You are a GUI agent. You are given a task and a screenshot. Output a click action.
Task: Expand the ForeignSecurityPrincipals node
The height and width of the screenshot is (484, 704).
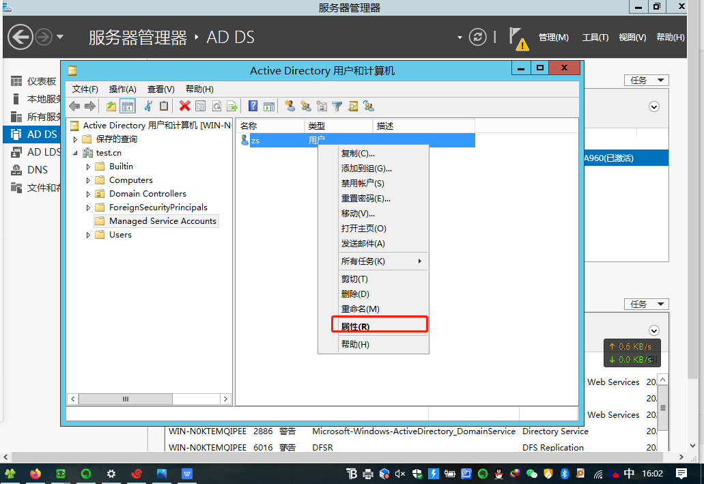pos(88,208)
